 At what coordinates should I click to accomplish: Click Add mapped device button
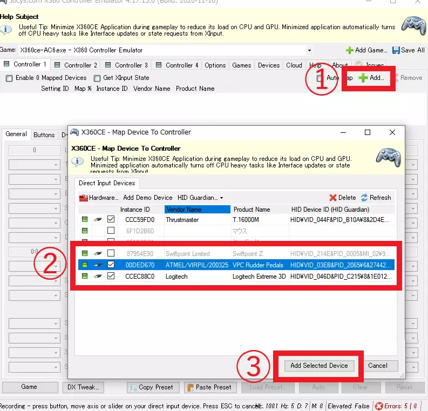tap(371, 78)
